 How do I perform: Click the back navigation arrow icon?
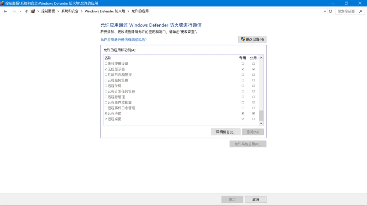click(5, 11)
